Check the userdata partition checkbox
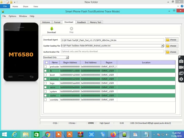The height and width of the screenshot is (138, 184). (x=45, y=100)
